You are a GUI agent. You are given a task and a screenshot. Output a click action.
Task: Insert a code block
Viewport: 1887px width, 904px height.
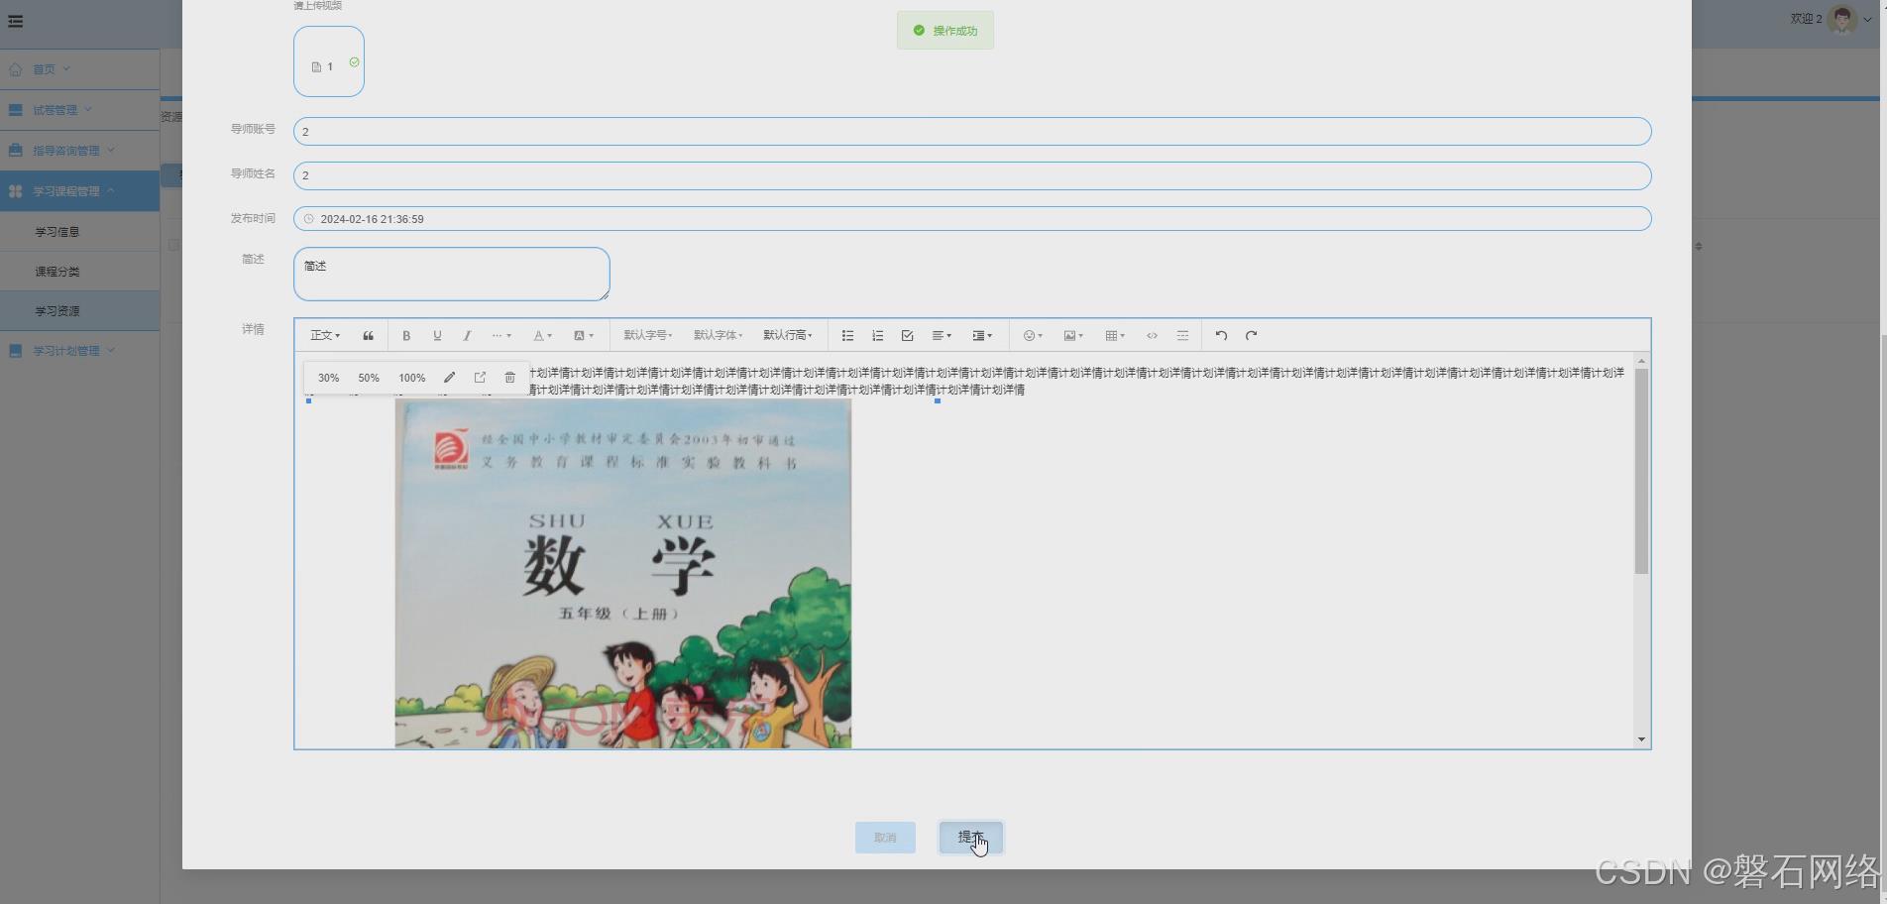click(1152, 336)
